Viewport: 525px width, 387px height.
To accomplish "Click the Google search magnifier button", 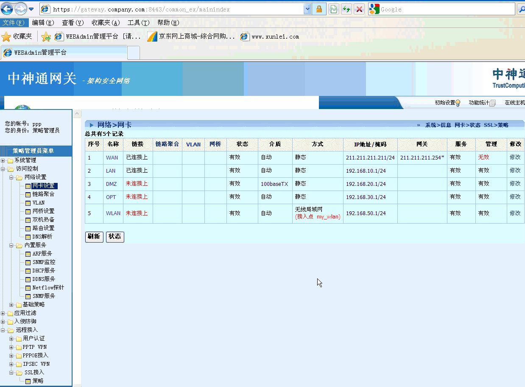I will [521, 9].
